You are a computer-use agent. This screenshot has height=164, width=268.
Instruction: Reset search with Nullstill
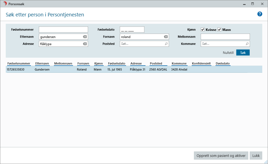click(228, 52)
